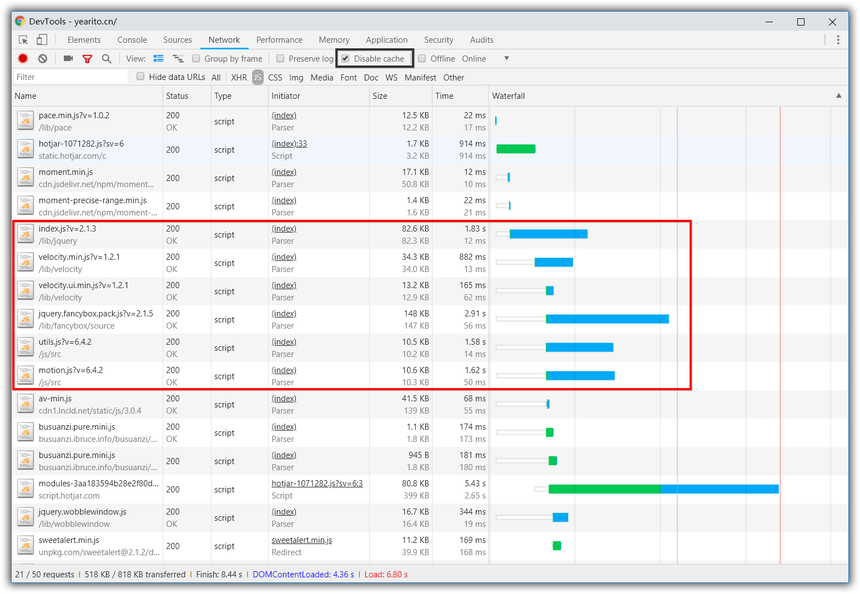The image size is (860, 594).
Task: Toggle the device toolbar icon
Action: (42, 40)
